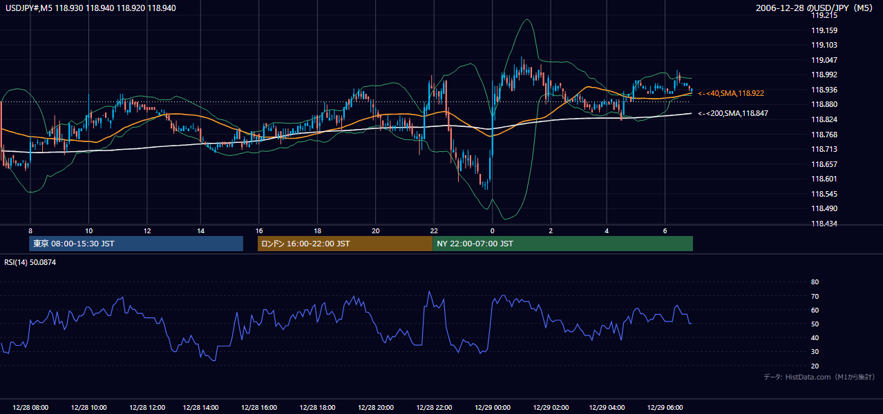Viewport: 883px width, 414px height.
Task: Click the RSI 30 level label
Action: [815, 352]
